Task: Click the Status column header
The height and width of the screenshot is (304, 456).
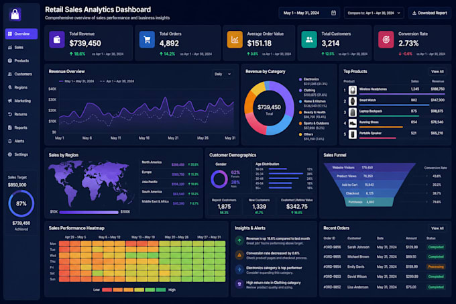Action: point(431,238)
